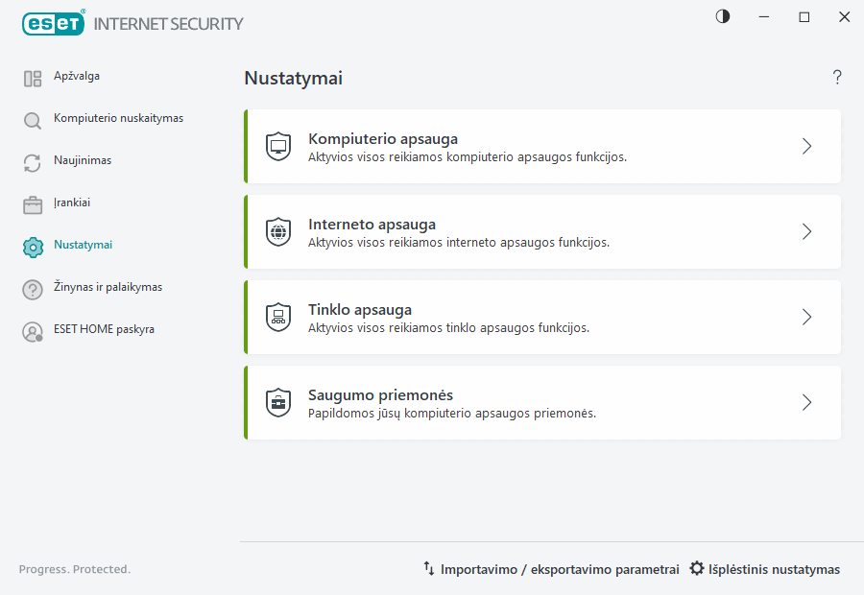Screen dimensions: 864x595
Task: Click the teal Nustatymai gear icon
Action: point(32,245)
